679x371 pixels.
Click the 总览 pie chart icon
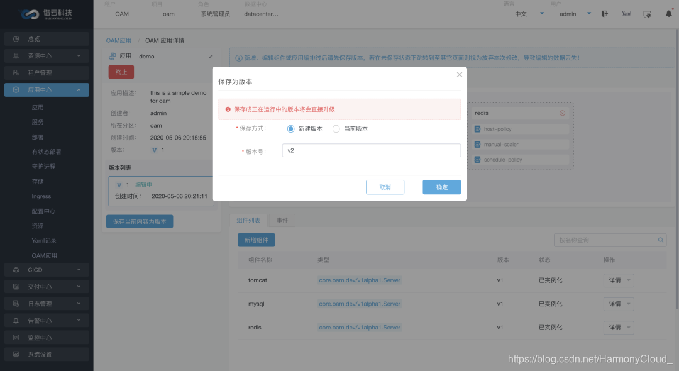(x=16, y=39)
